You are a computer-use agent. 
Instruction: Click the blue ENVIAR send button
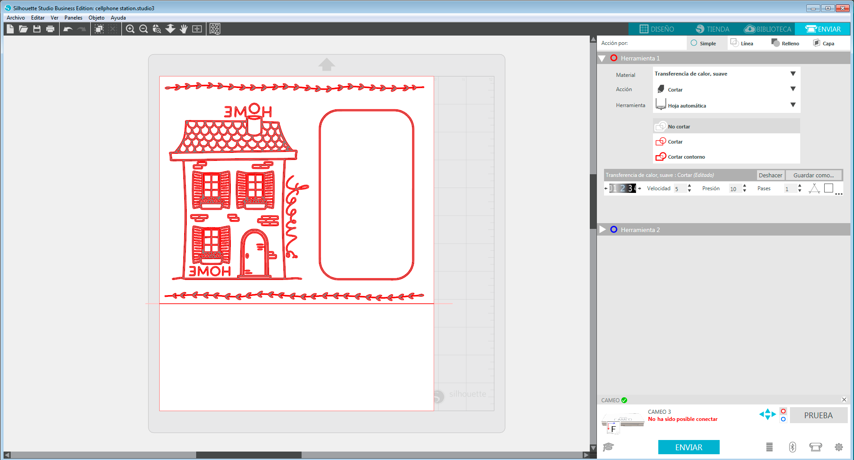point(689,447)
